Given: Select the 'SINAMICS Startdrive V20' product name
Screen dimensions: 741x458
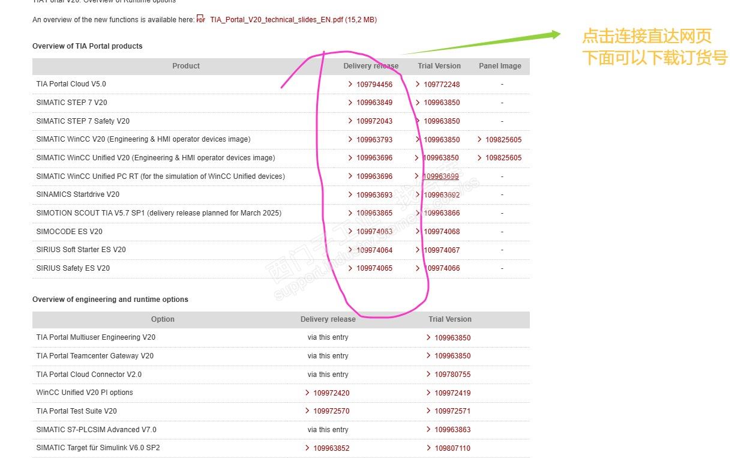Looking at the screenshot, I should [78, 194].
